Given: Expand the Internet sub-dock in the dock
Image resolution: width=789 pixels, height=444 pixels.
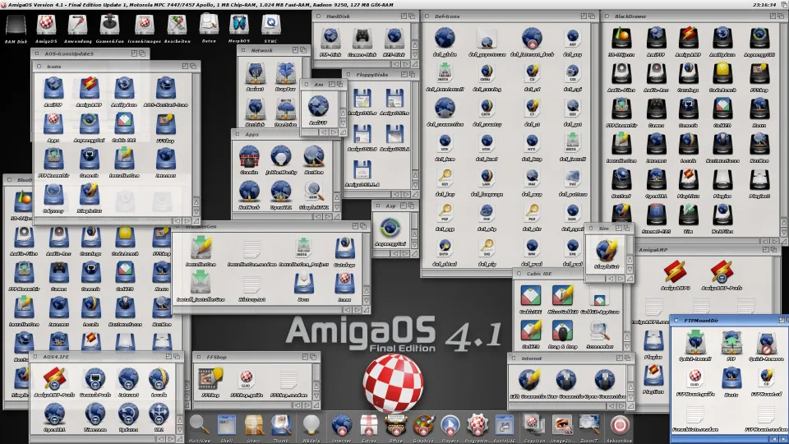Looking at the screenshot, I should click(x=341, y=424).
